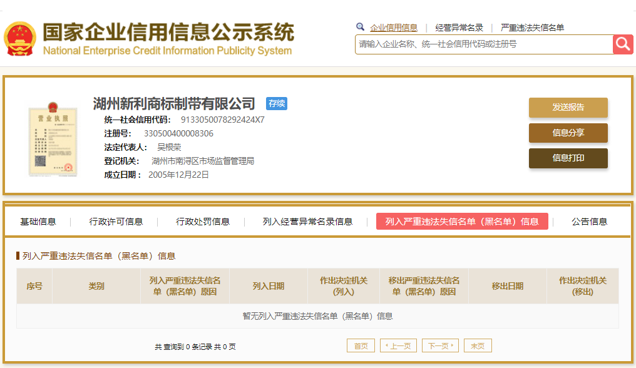
Task: Click the 列入日期 column header
Action: pyautogui.click(x=269, y=286)
